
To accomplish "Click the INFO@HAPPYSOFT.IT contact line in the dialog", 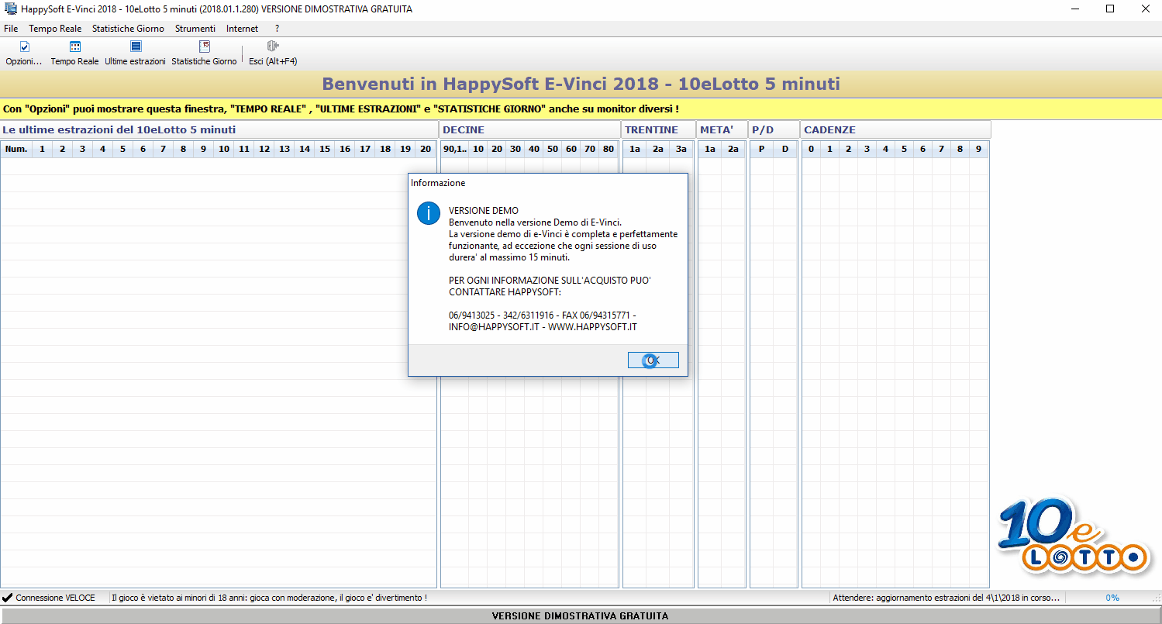I will point(543,327).
